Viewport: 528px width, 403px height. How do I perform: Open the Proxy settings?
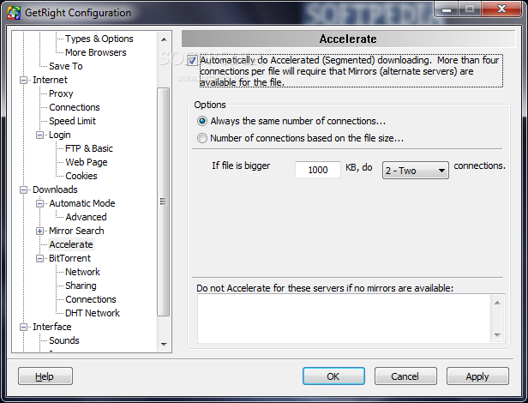point(61,93)
